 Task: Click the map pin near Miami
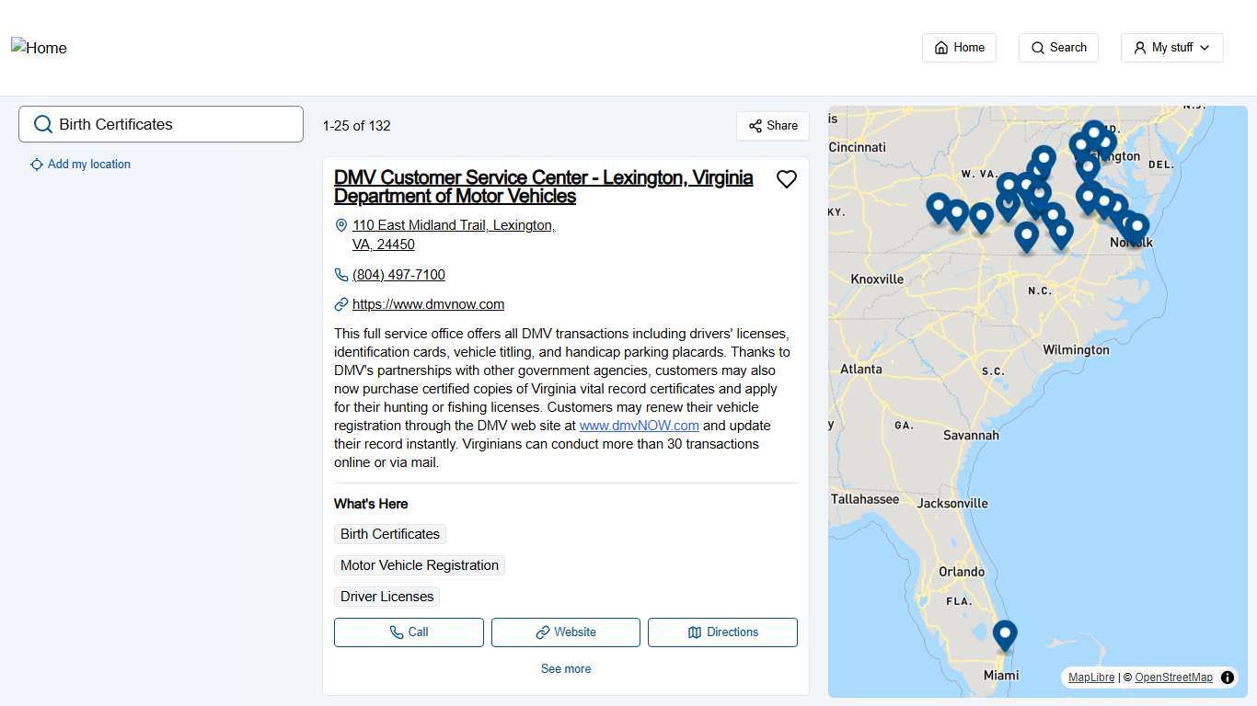[x=1004, y=633]
